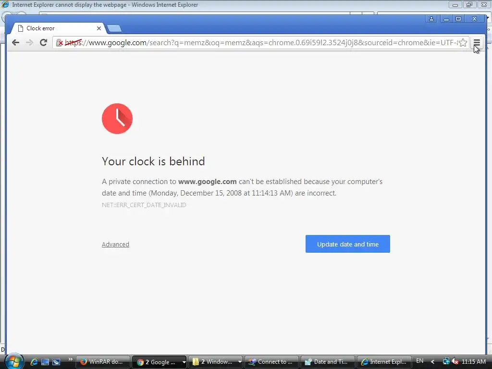Click the Google Chrome taskbar group button
This screenshot has width=492, height=369.
(x=156, y=362)
